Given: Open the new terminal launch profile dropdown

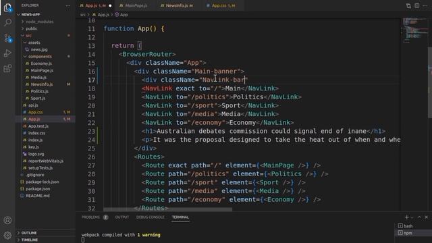Looking at the screenshot, I should (x=412, y=217).
